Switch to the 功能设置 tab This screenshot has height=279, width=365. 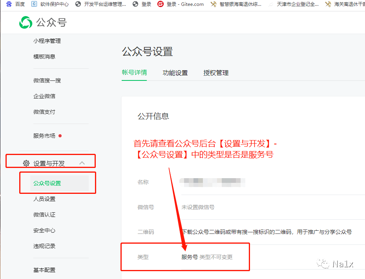pos(175,73)
